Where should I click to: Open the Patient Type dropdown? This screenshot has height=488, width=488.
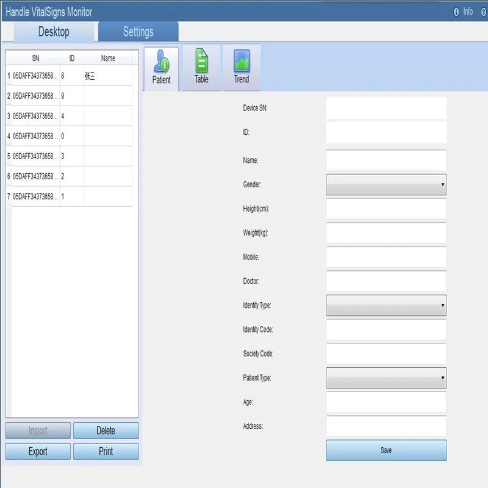click(386, 378)
